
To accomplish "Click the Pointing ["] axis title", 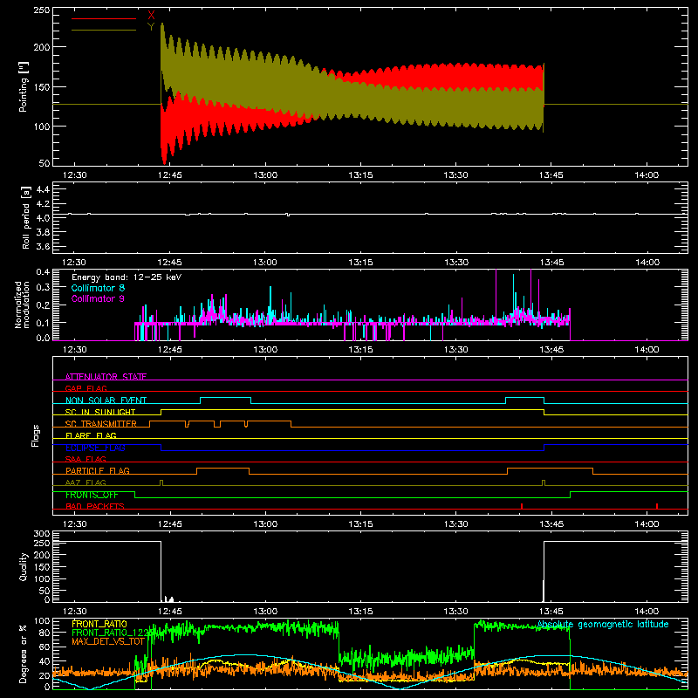I will click(24, 86).
